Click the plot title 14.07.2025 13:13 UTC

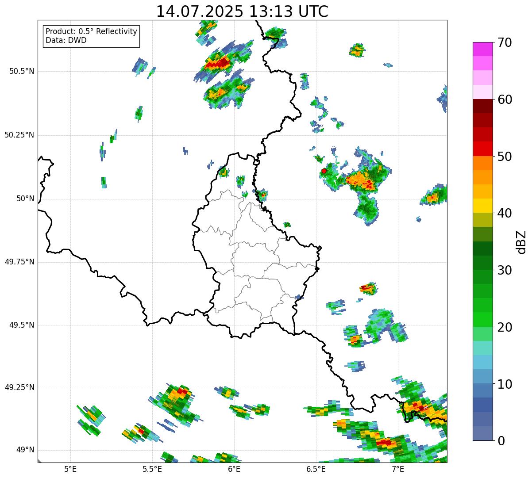point(242,11)
